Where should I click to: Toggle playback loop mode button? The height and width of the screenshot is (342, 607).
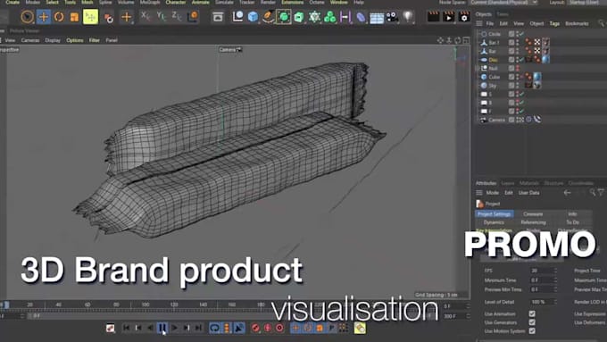click(x=214, y=328)
